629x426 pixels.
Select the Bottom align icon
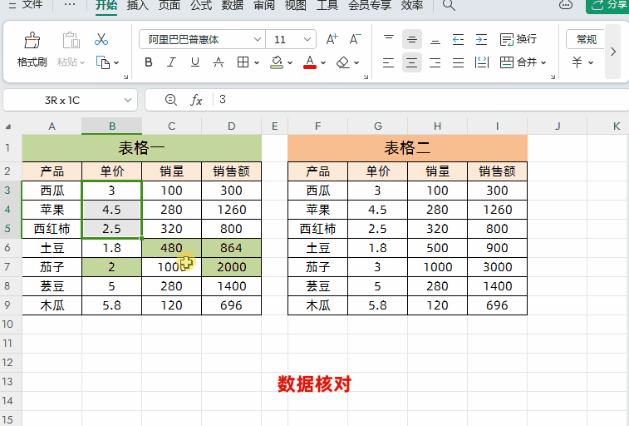pyautogui.click(x=435, y=39)
